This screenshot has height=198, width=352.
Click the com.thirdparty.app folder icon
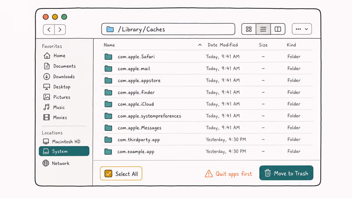(108, 139)
